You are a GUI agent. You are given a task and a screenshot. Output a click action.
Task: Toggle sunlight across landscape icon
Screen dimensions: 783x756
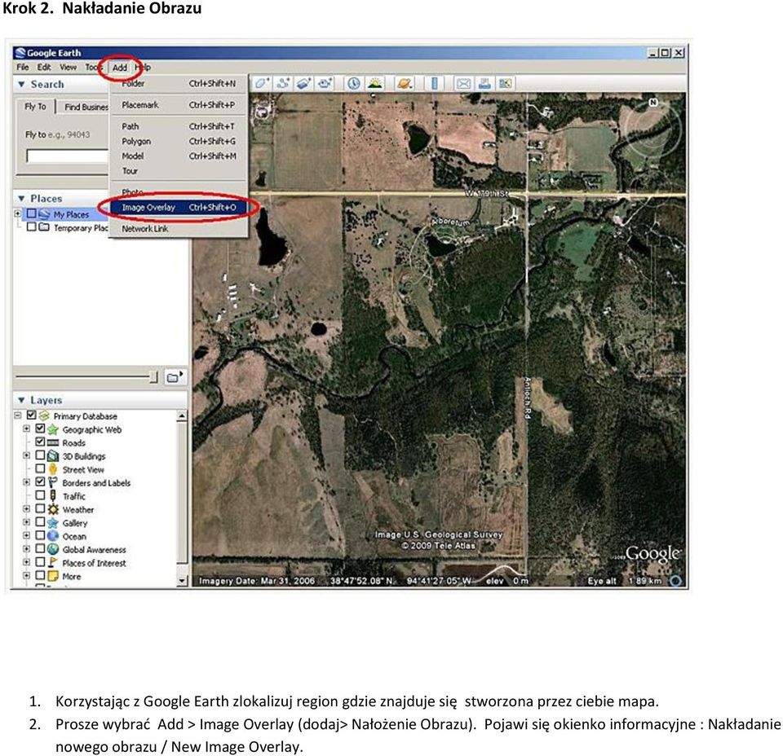pos(375,83)
